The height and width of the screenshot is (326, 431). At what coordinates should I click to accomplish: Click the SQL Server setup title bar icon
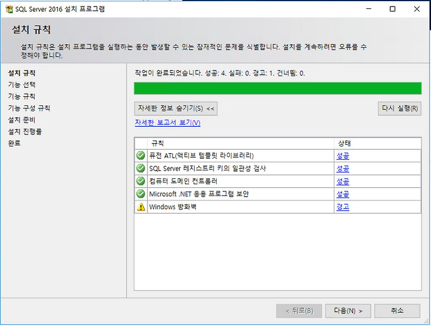(9, 9)
